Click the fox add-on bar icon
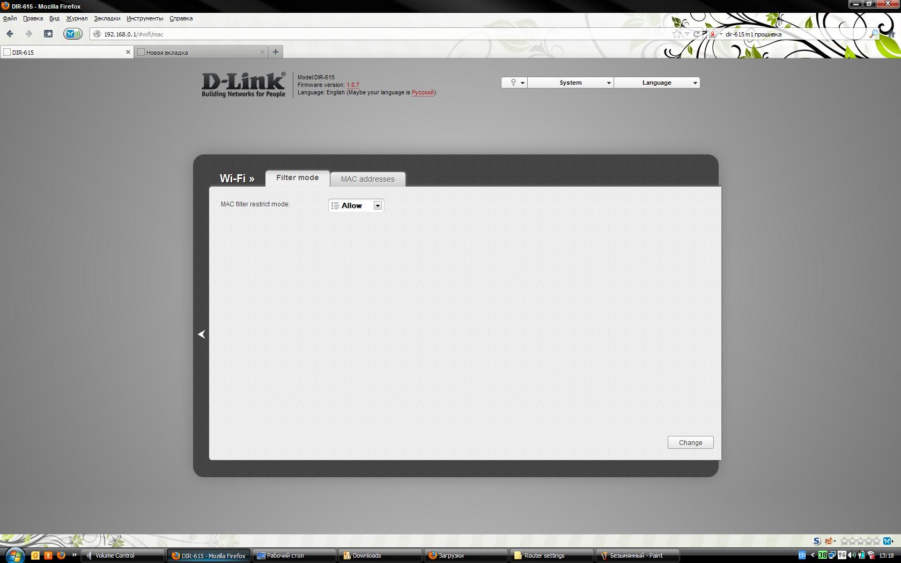This screenshot has height=563, width=901. coord(829,541)
